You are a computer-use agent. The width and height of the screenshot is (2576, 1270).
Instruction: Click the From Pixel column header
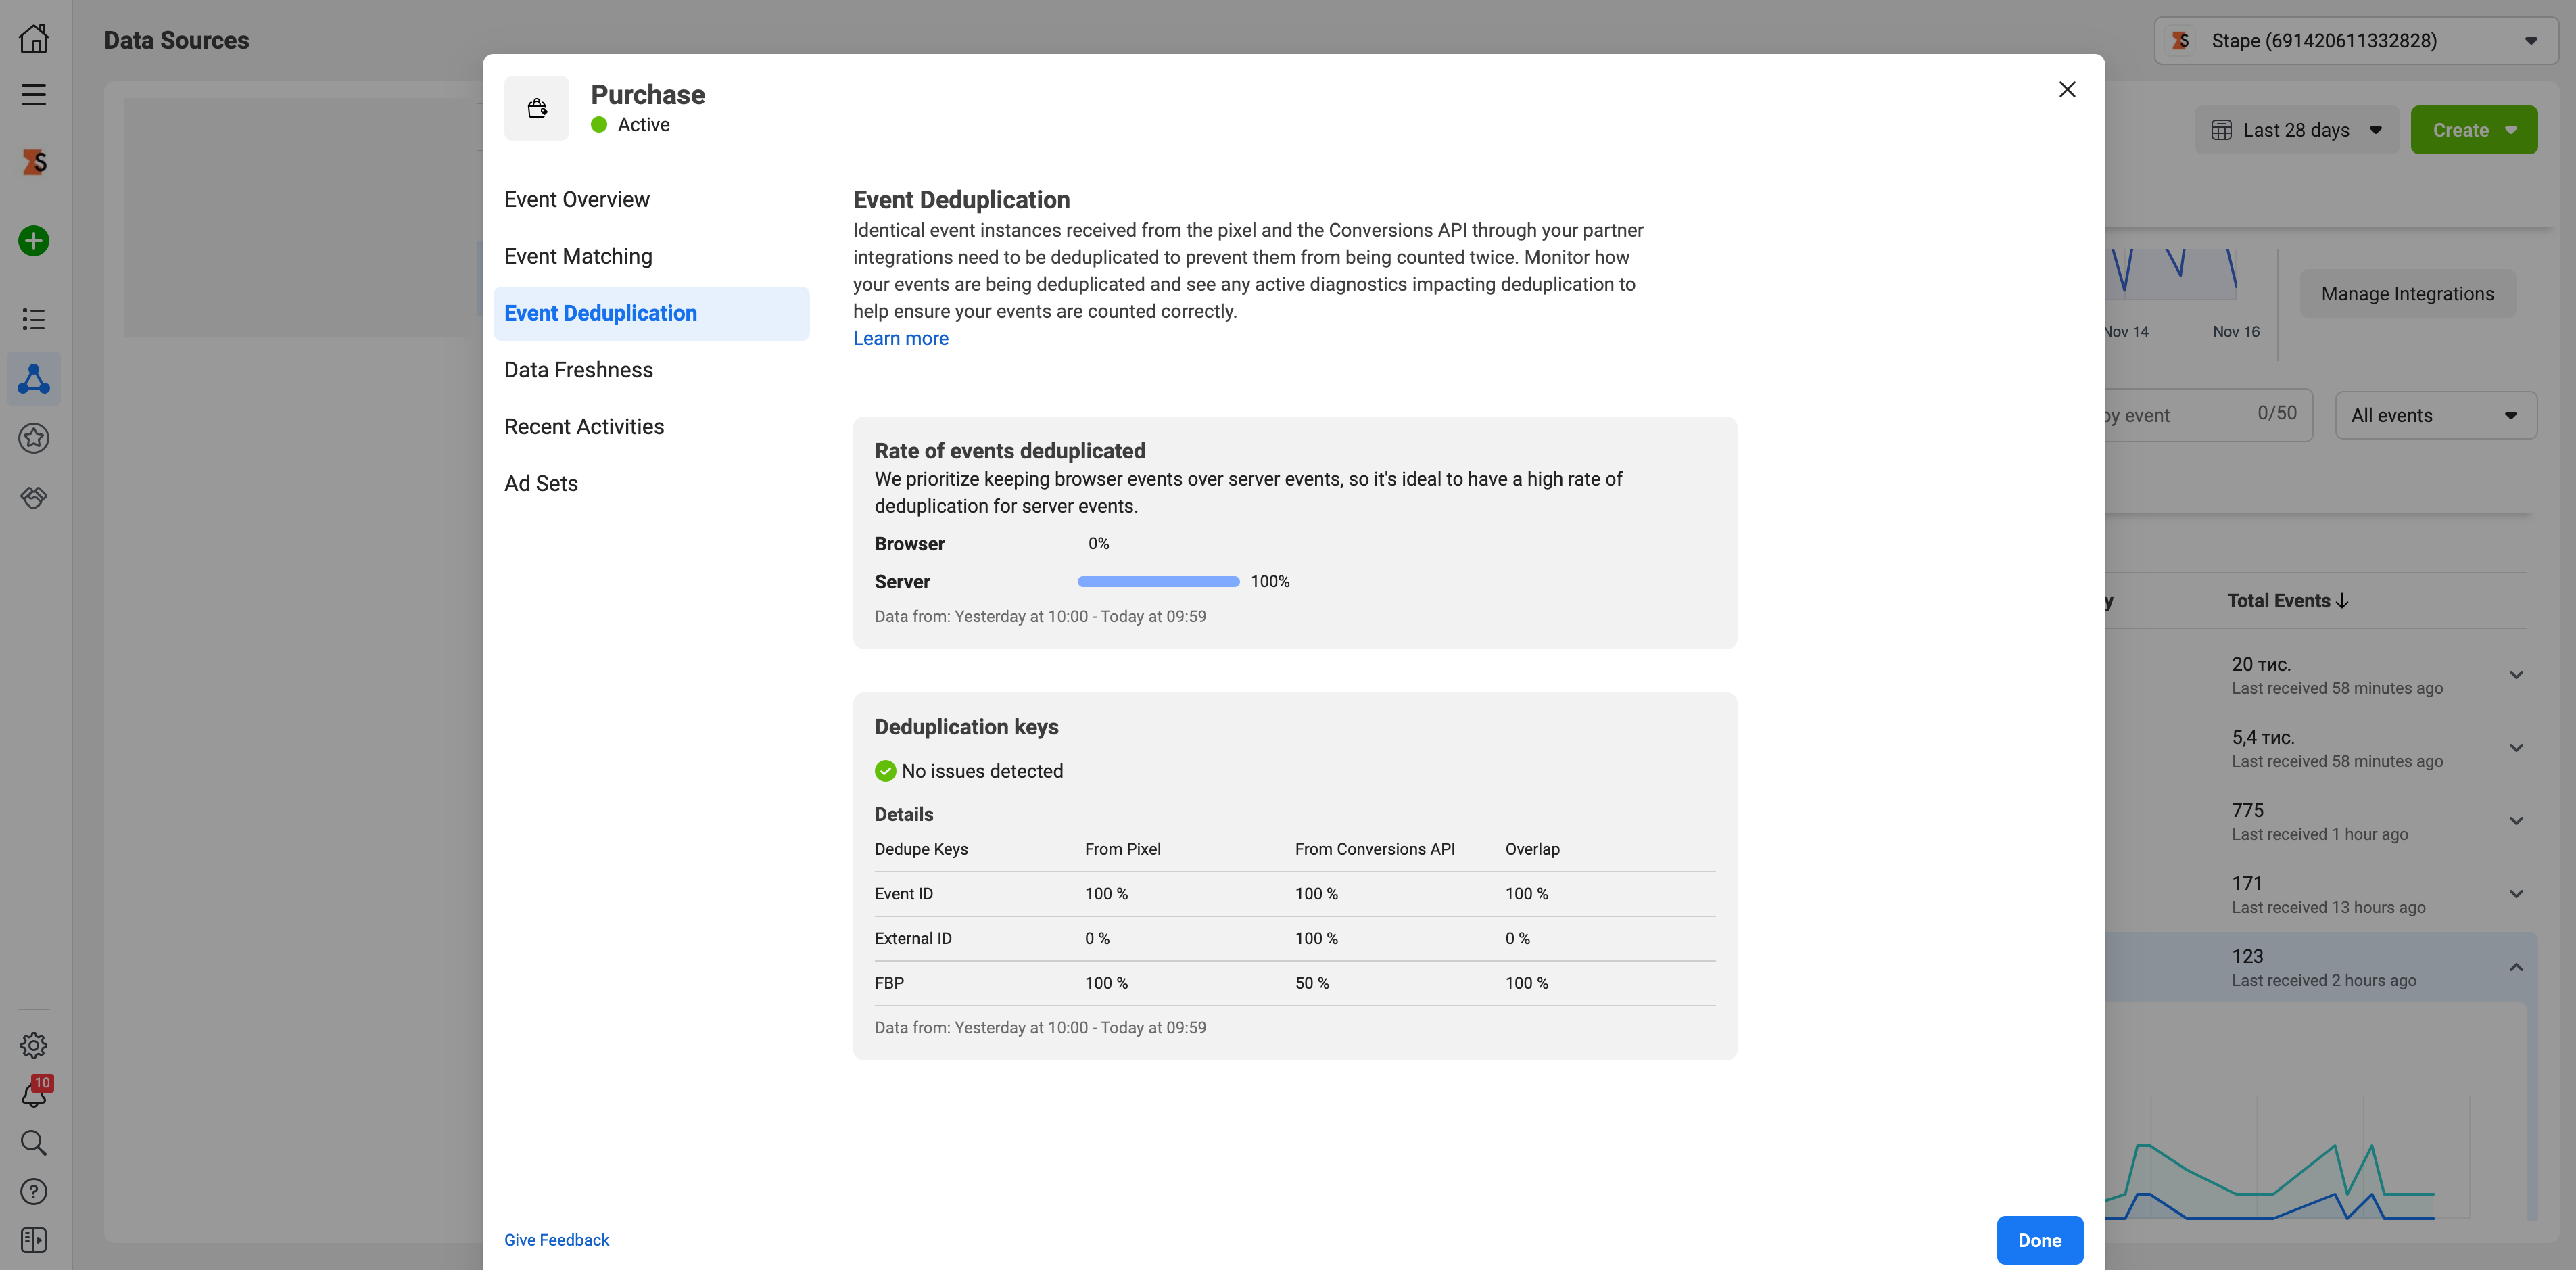point(1122,849)
